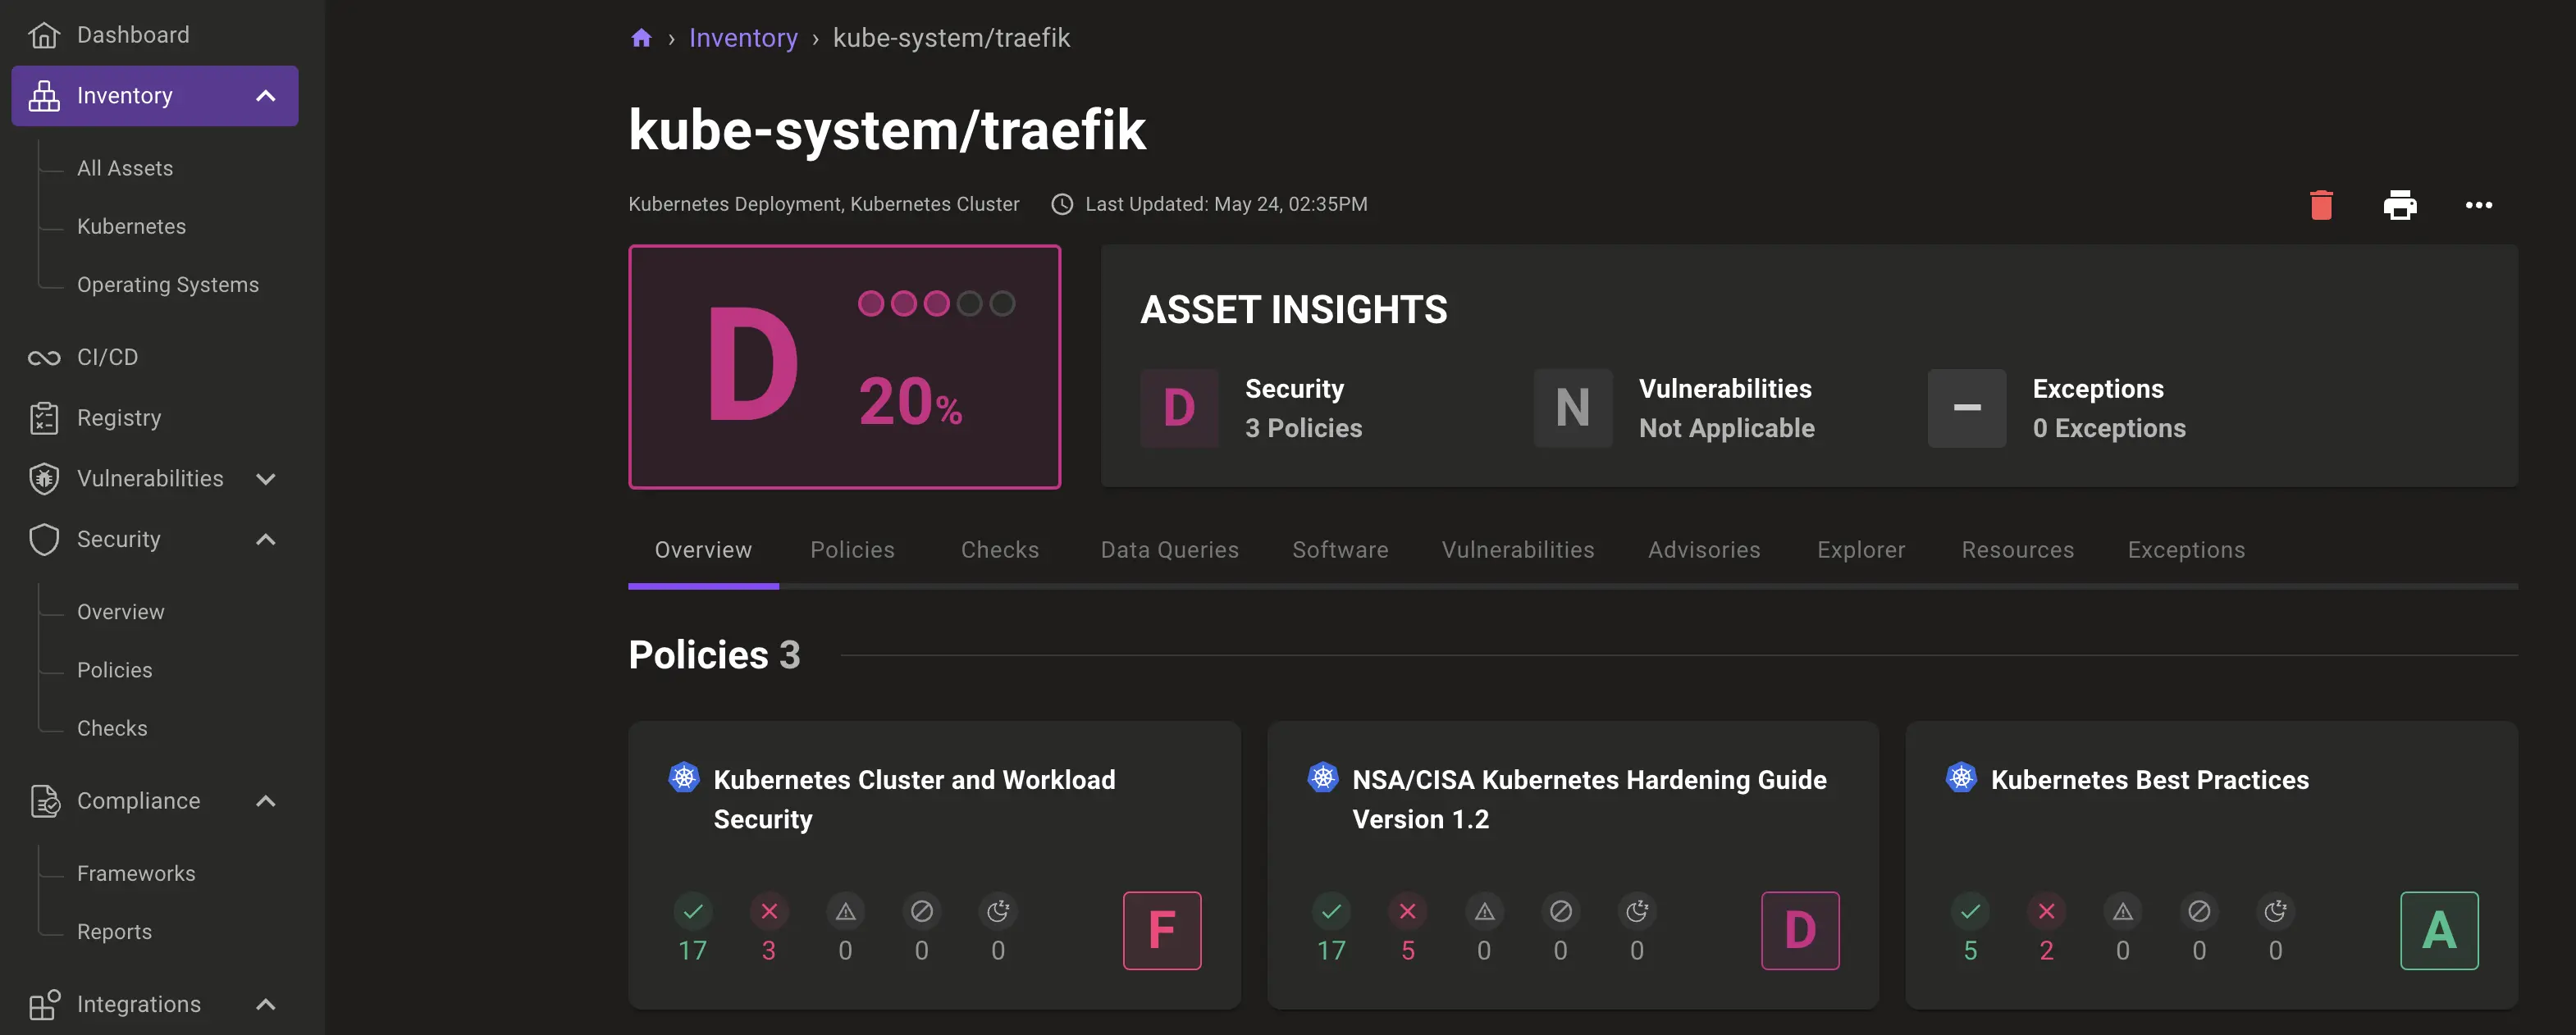This screenshot has height=1035, width=2576.
Task: Open the Data Queries tab
Action: (1169, 550)
